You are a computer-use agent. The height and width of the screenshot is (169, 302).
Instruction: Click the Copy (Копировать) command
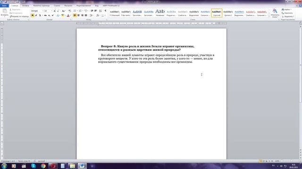16,13
